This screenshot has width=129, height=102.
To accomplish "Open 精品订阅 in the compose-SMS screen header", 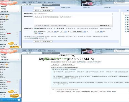I will [42, 3].
